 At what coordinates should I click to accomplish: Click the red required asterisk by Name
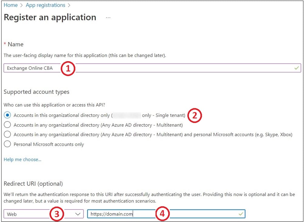coord(5,44)
